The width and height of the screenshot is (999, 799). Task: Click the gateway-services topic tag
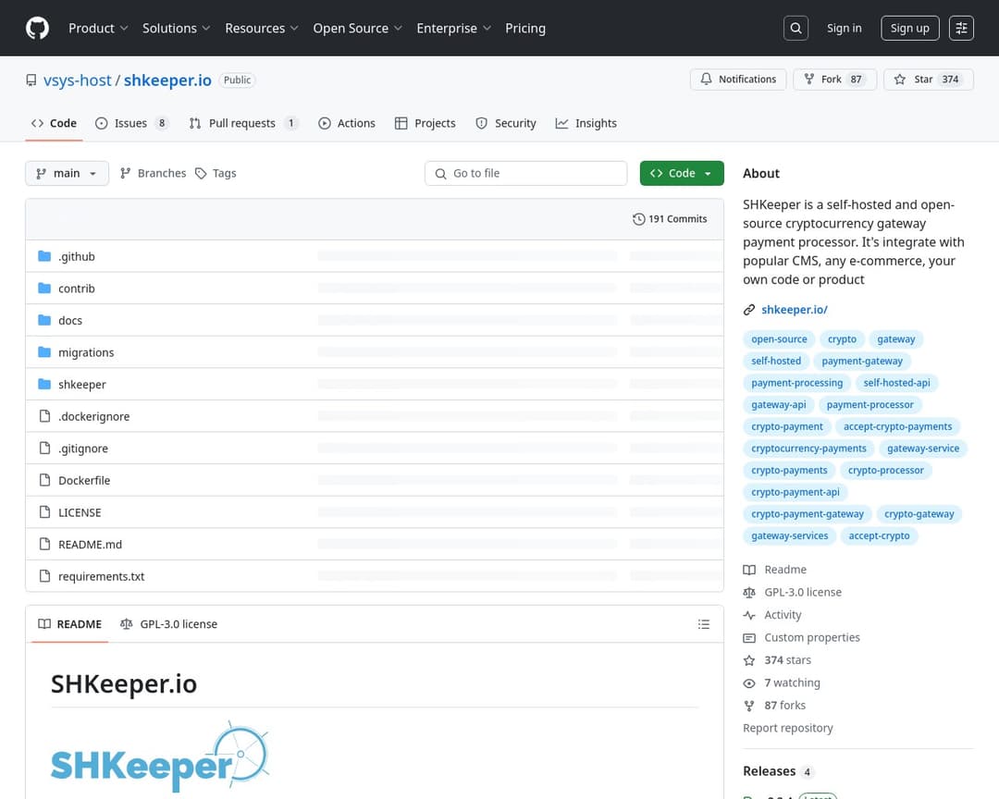tap(789, 535)
